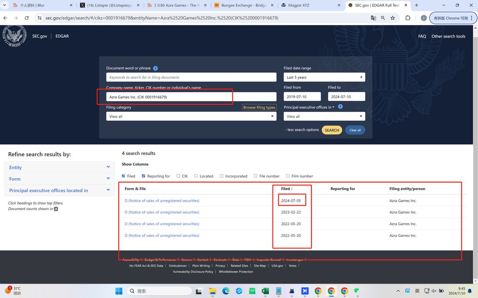The width and height of the screenshot is (478, 298).
Task: Open the Windows Start menu
Action: coord(119,291)
